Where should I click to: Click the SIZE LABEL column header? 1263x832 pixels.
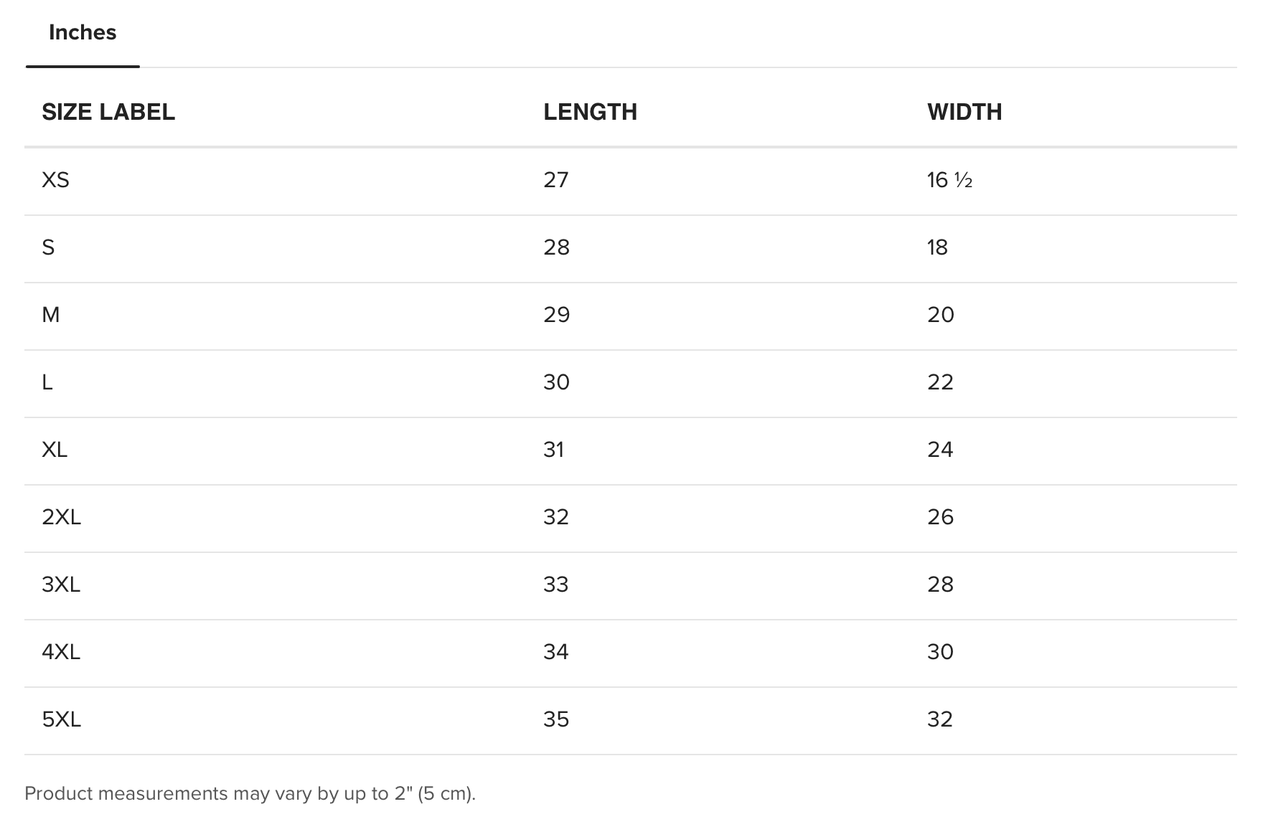108,112
